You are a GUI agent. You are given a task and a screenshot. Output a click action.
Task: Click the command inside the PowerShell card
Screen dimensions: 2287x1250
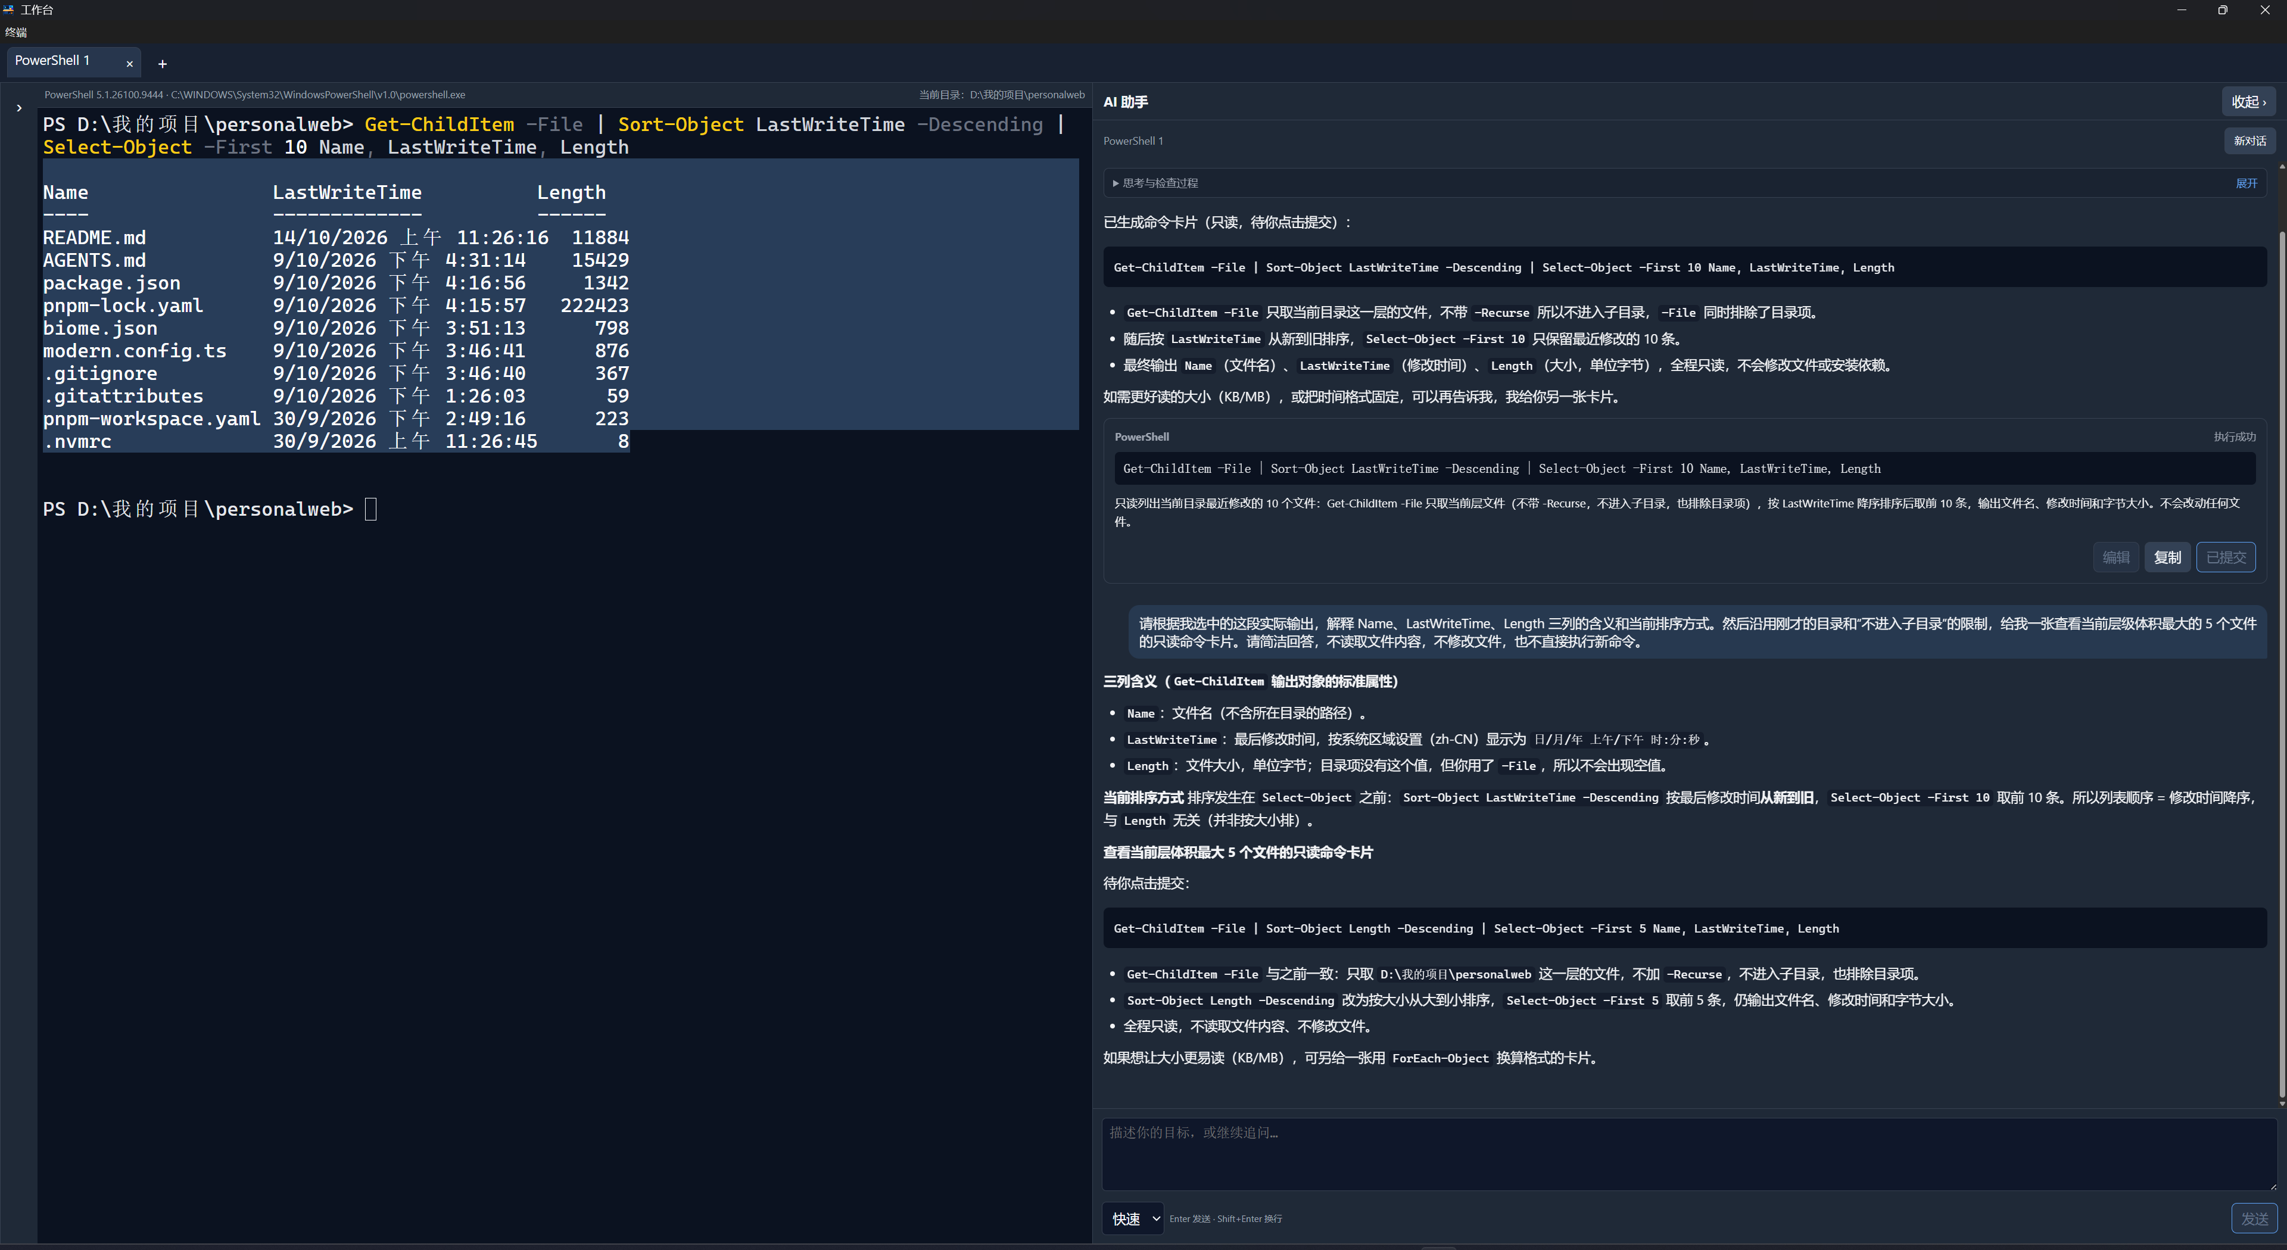[1684, 469]
